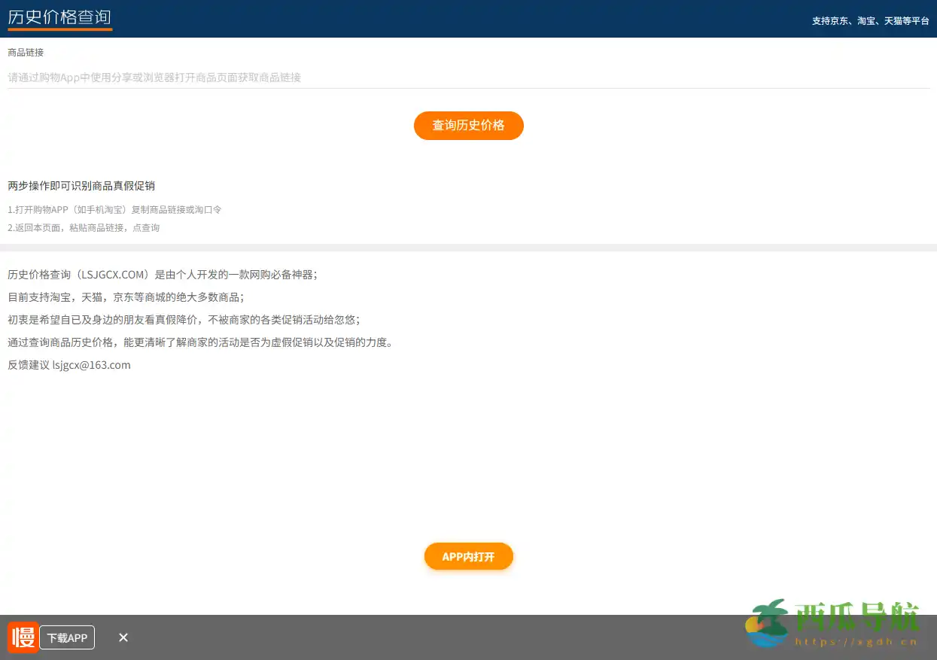Click the 慢 app icon in bottom banner
This screenshot has width=937, height=660.
(x=23, y=637)
